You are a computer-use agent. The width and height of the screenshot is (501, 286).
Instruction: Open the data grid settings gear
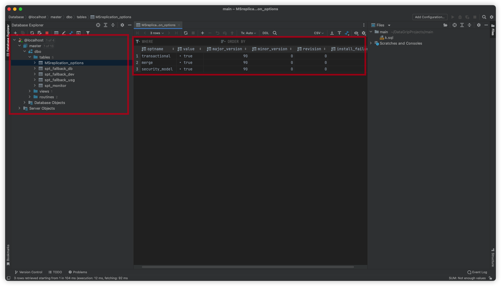tap(363, 33)
